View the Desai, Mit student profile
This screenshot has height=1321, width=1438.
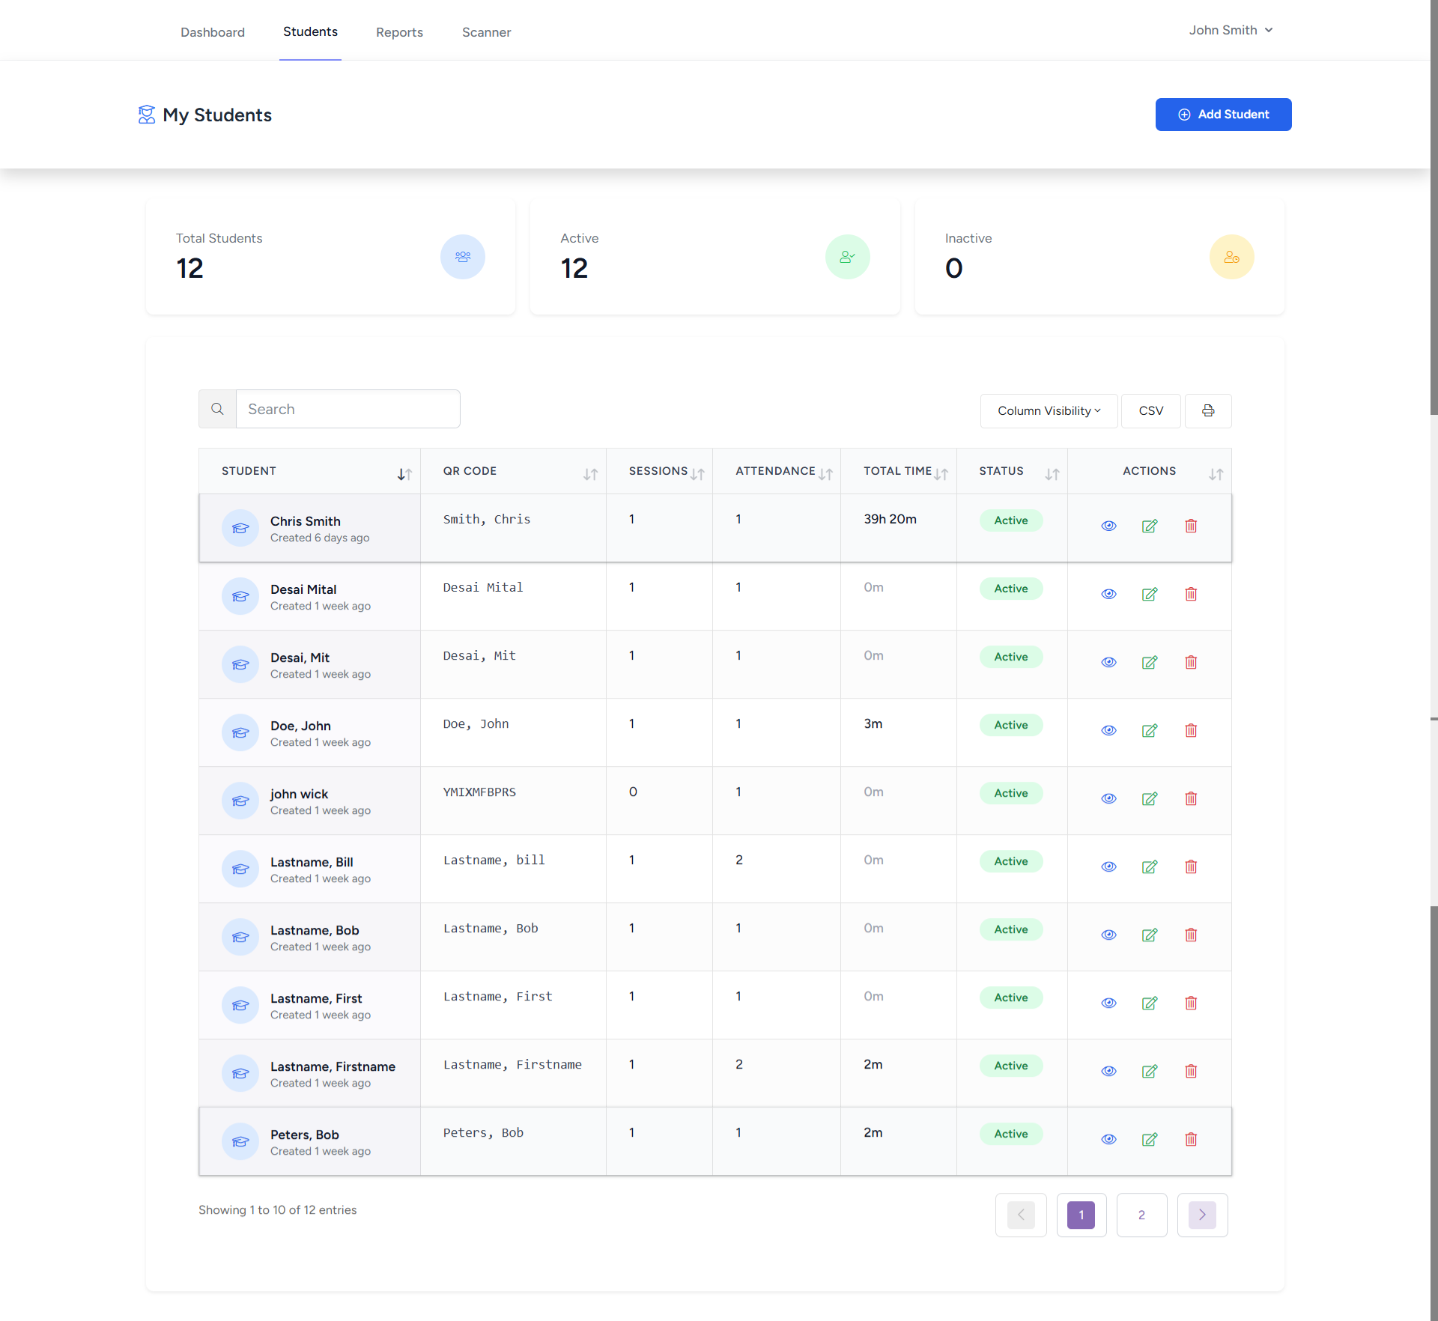1108,663
